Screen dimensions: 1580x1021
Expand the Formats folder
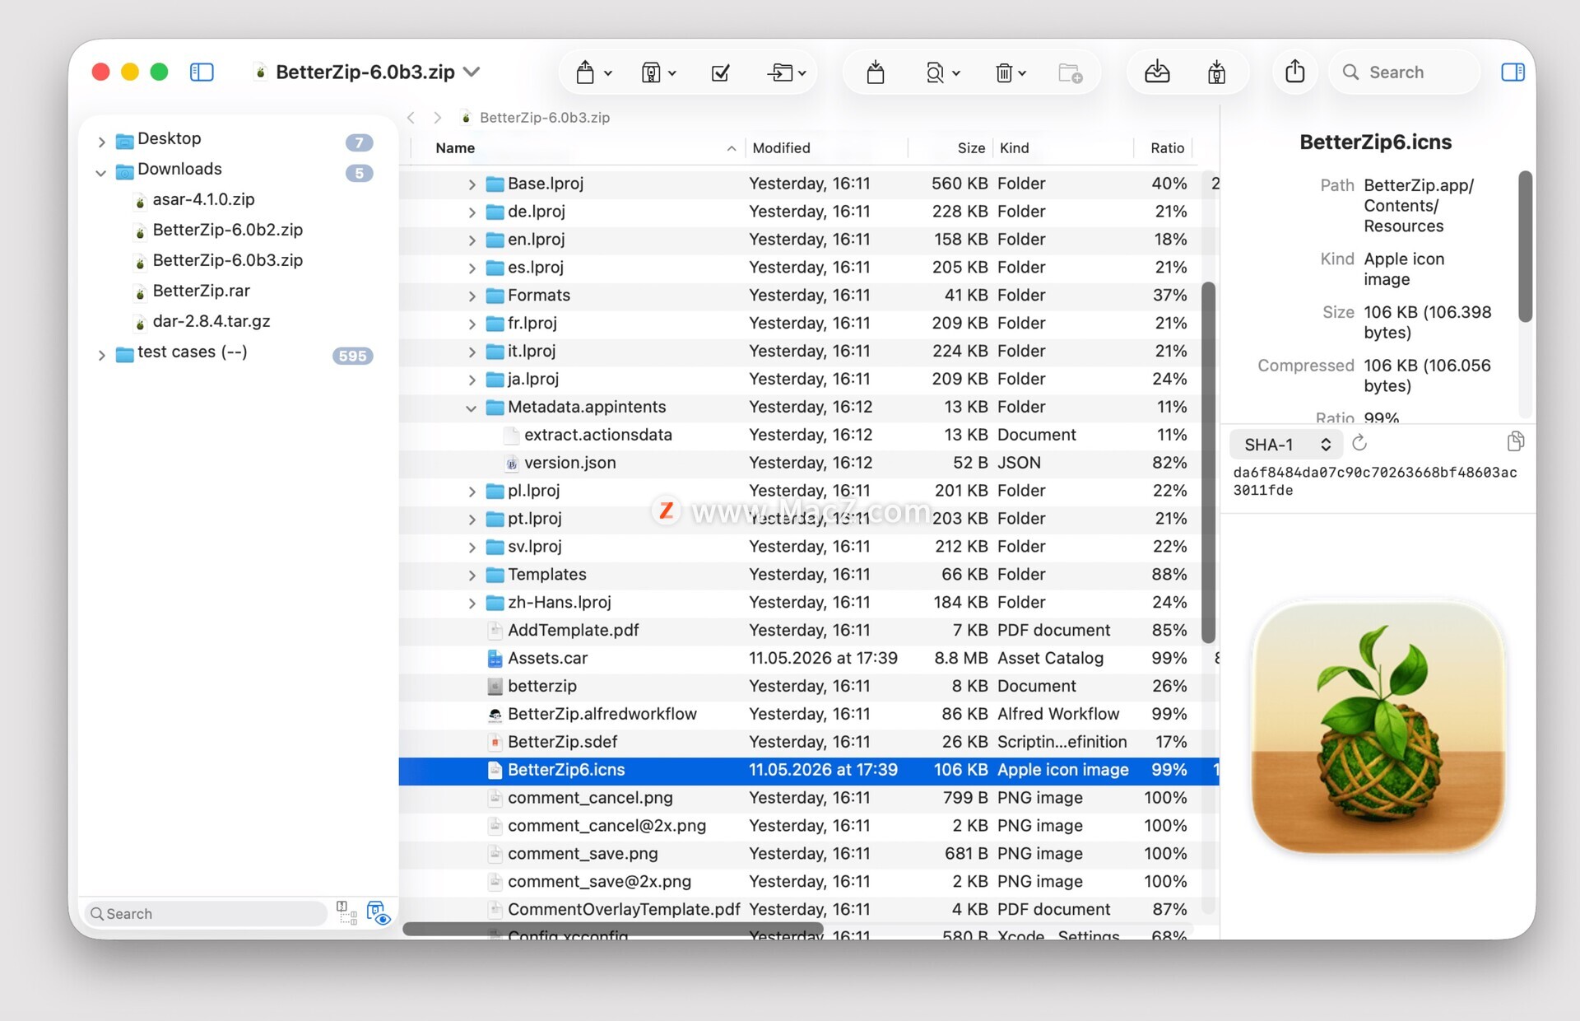472,296
